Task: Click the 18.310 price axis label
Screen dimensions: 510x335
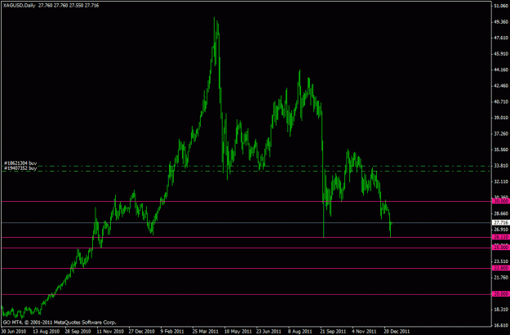Action: (x=501, y=309)
